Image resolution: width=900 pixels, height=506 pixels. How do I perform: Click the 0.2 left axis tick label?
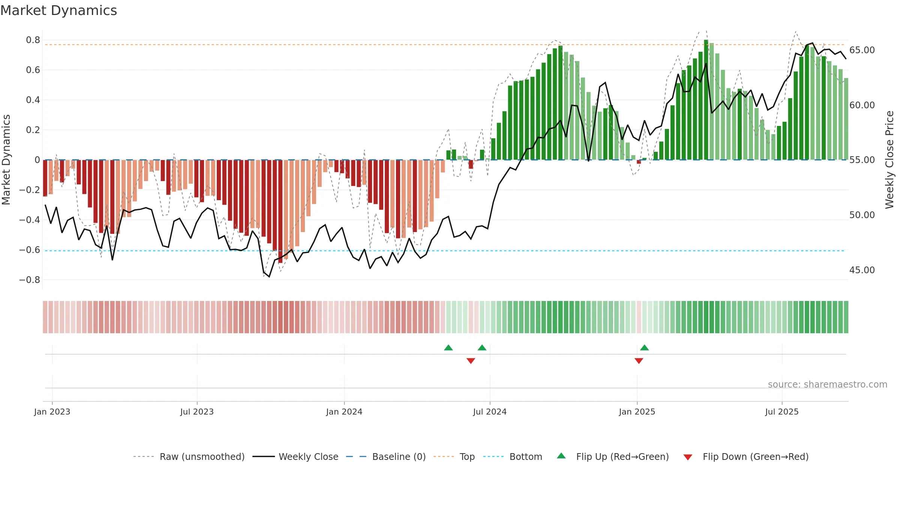(x=33, y=130)
